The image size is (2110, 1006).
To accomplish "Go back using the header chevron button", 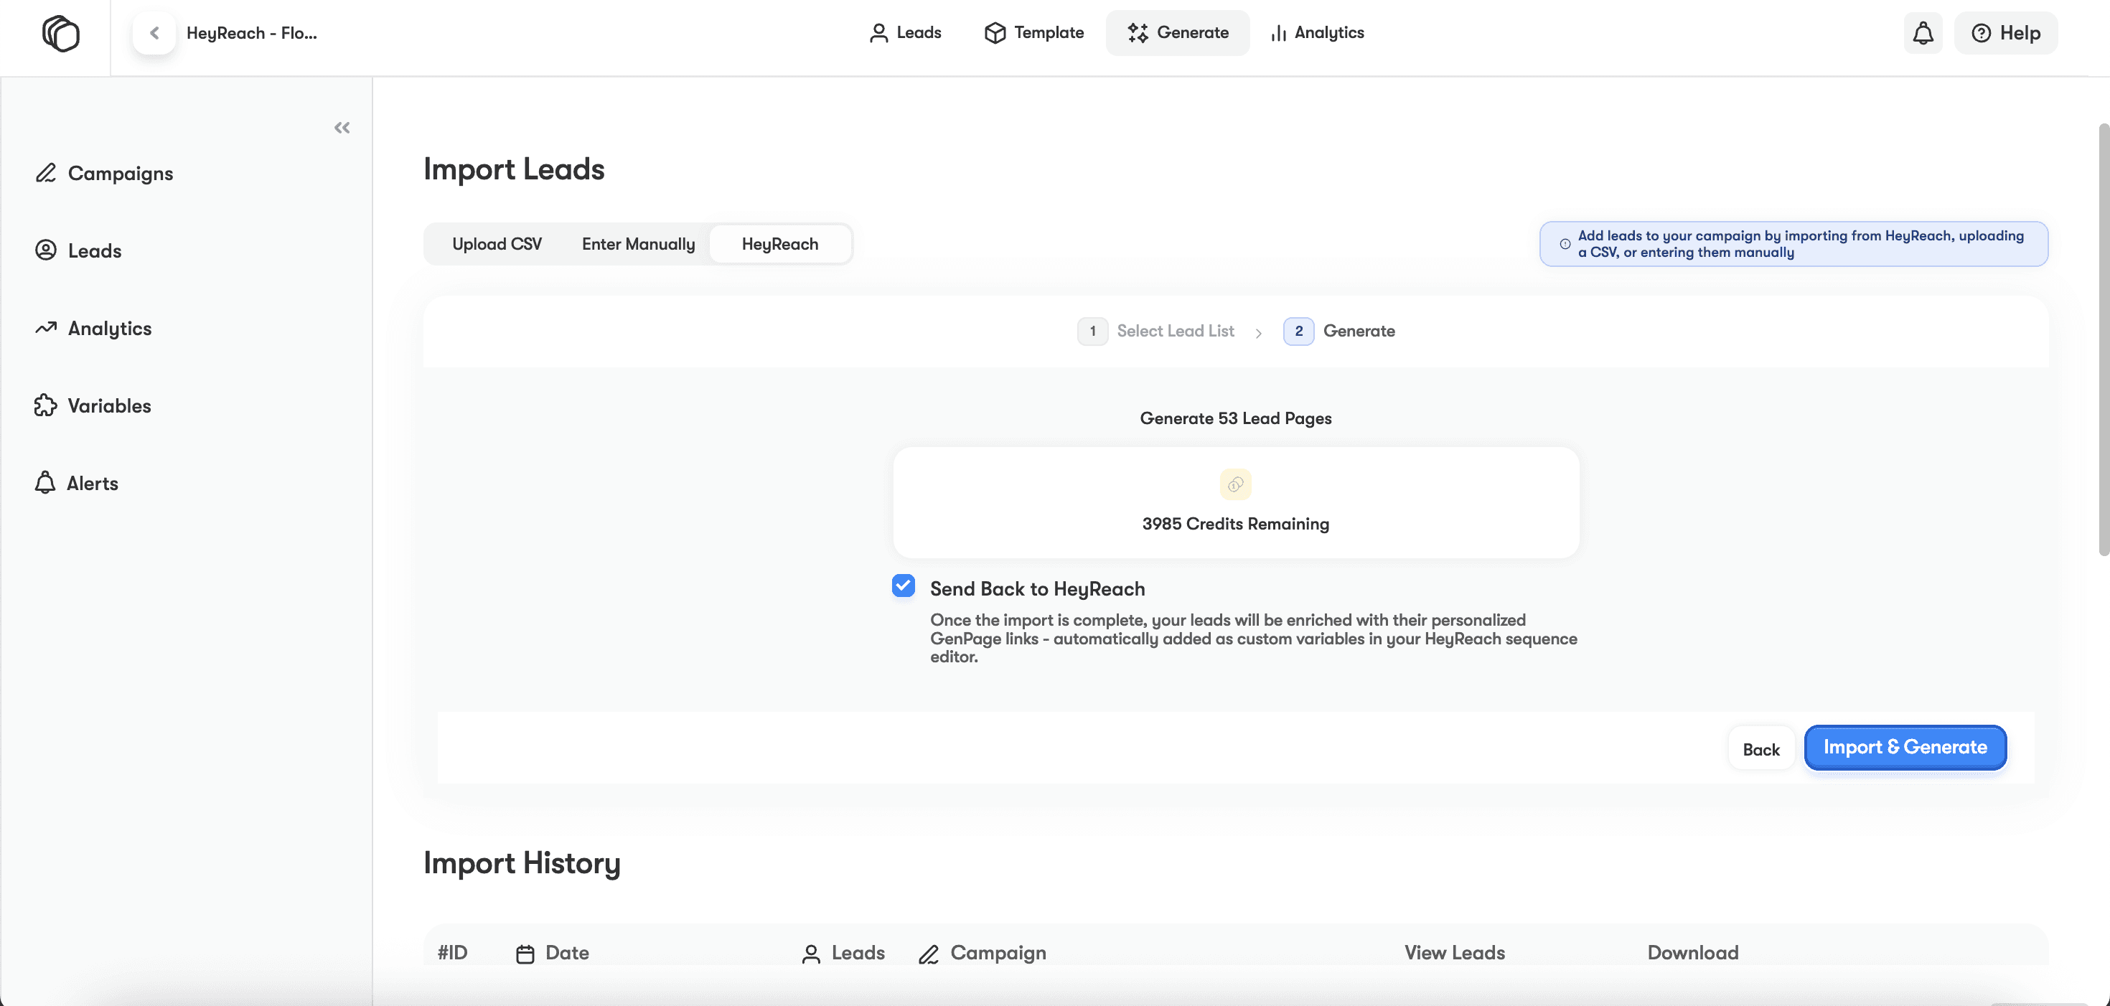I will click(x=154, y=34).
